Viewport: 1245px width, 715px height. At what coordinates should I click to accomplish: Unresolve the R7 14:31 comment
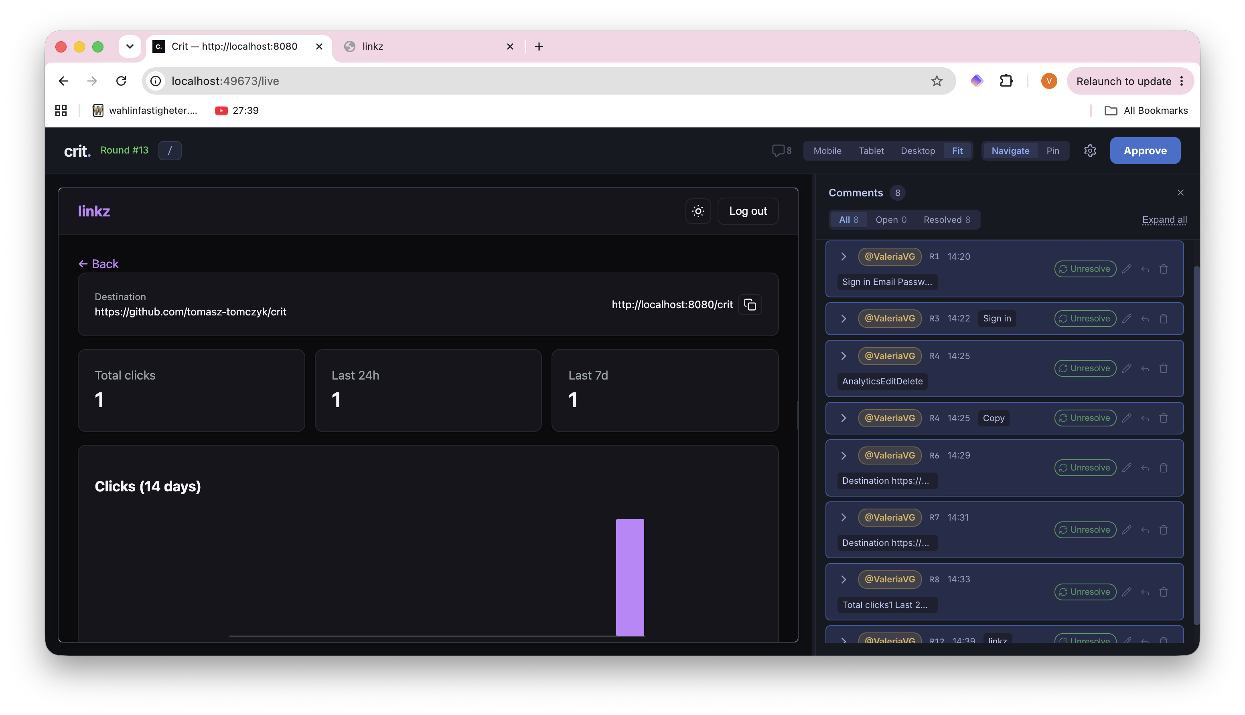point(1085,530)
